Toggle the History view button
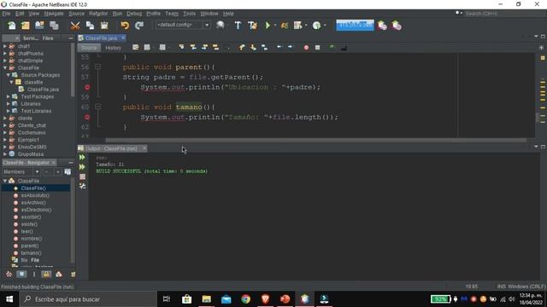The height and width of the screenshot is (307, 547). [113, 48]
